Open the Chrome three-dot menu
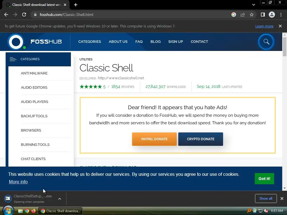 (x=281, y=15)
